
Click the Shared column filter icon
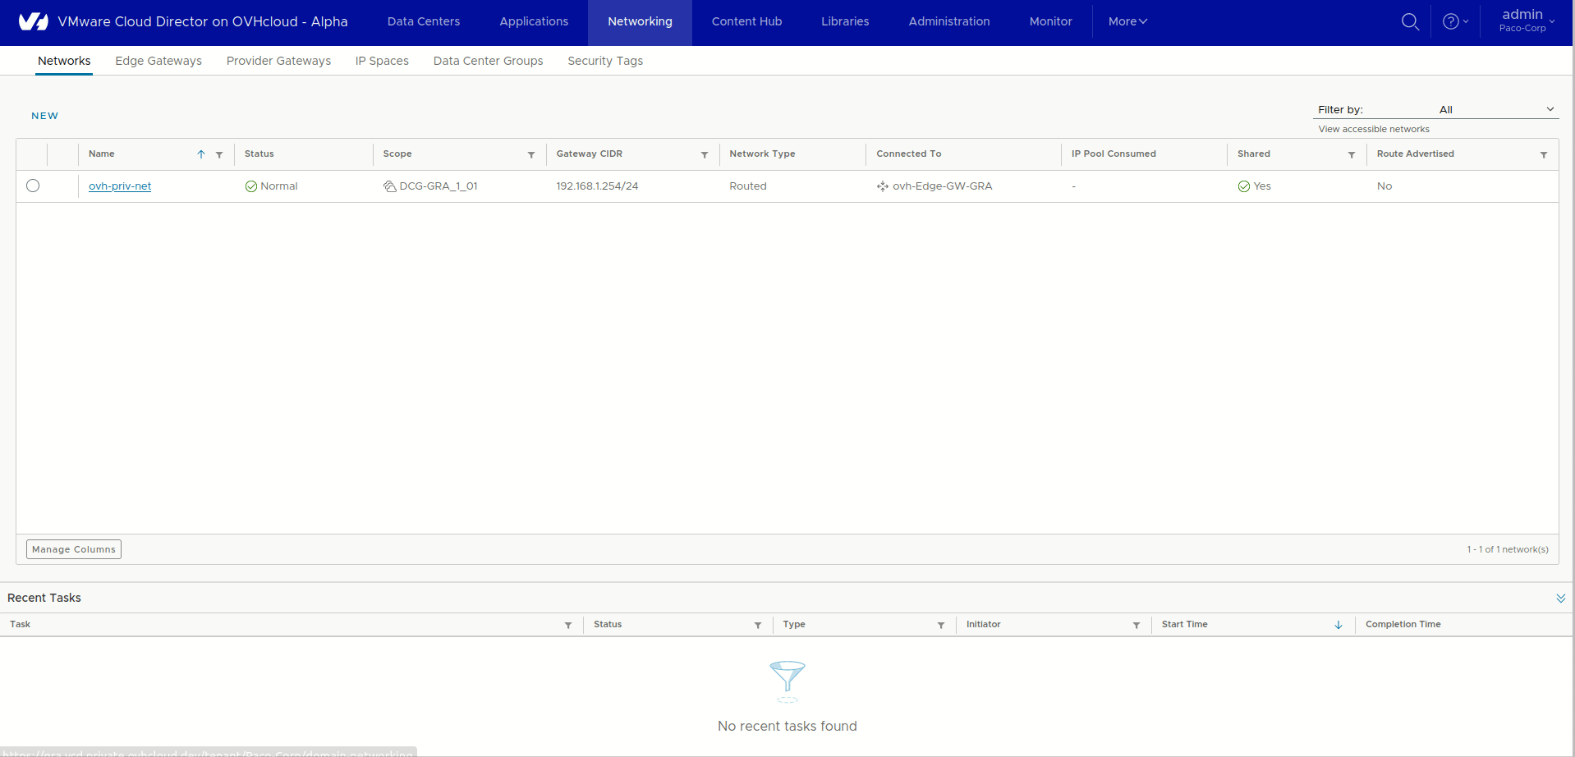click(x=1352, y=154)
